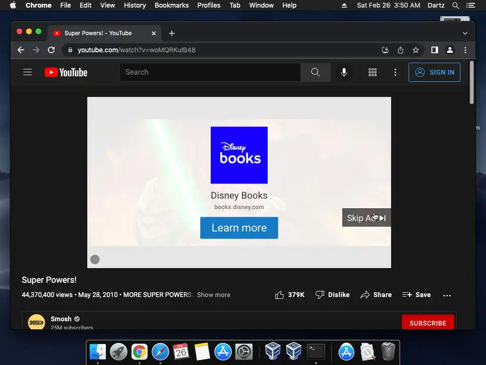Like the video (379K)
The height and width of the screenshot is (365, 486).
click(x=290, y=295)
